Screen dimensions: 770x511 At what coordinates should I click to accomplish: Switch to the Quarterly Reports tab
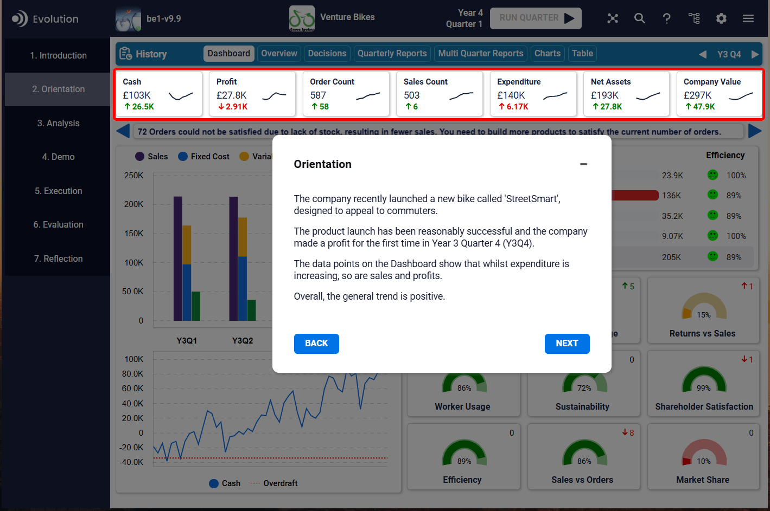pyautogui.click(x=392, y=54)
